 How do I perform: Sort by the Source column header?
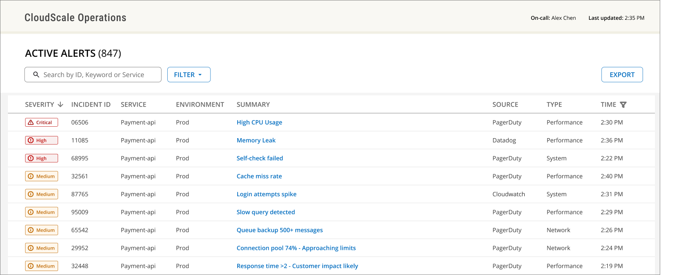pyautogui.click(x=505, y=105)
